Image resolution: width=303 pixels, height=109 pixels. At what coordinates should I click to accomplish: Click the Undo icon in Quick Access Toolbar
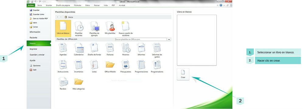click(x=35, y=2)
